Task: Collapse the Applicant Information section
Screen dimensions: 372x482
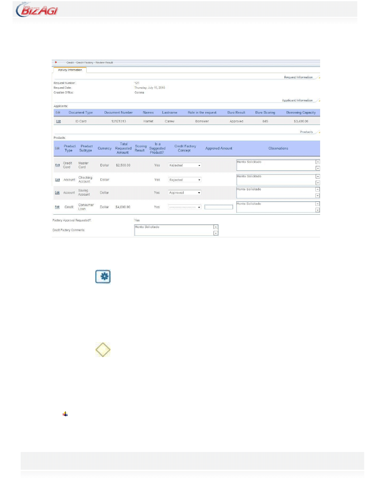Action: (x=318, y=100)
